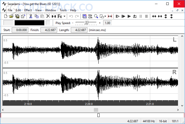Open the Fx effects button
This screenshot has height=124, width=185.
pyautogui.click(x=60, y=16)
